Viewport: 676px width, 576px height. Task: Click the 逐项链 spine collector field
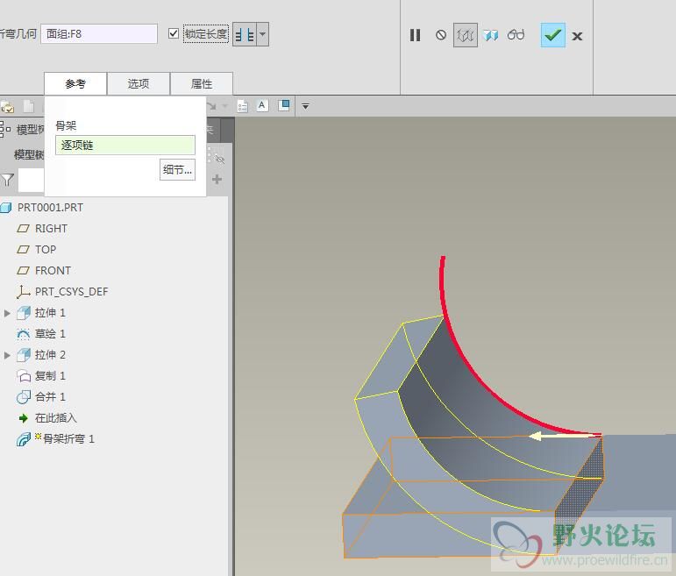tap(125, 145)
